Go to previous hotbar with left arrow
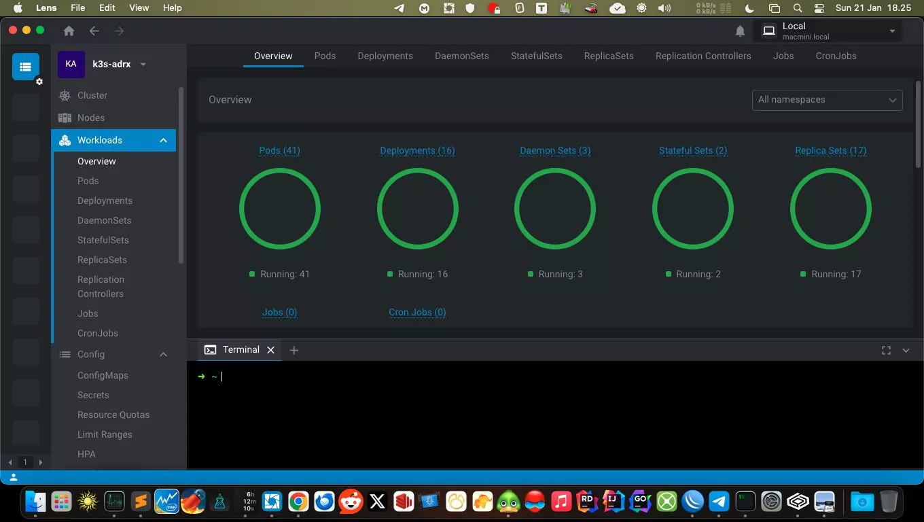The width and height of the screenshot is (924, 522). [x=10, y=462]
